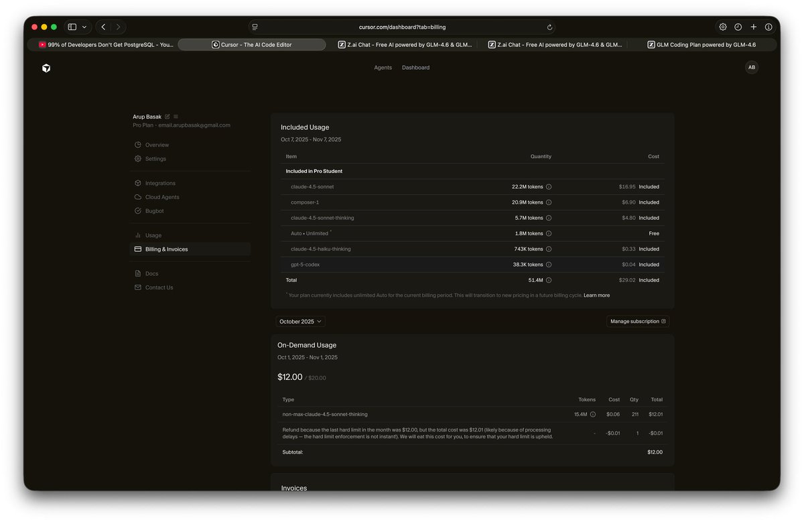Open the sidebar dropdown chevron
This screenshot has width=804, height=522.
(x=84, y=27)
